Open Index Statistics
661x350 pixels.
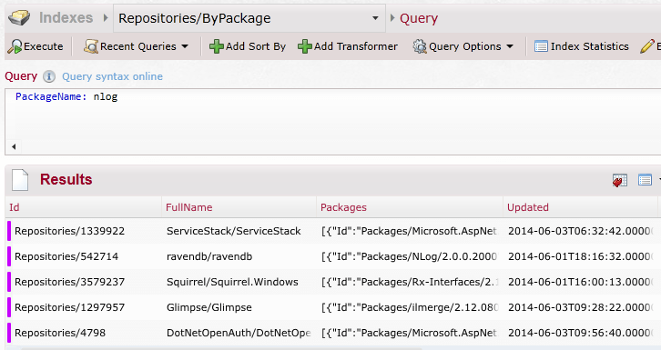[x=581, y=46]
